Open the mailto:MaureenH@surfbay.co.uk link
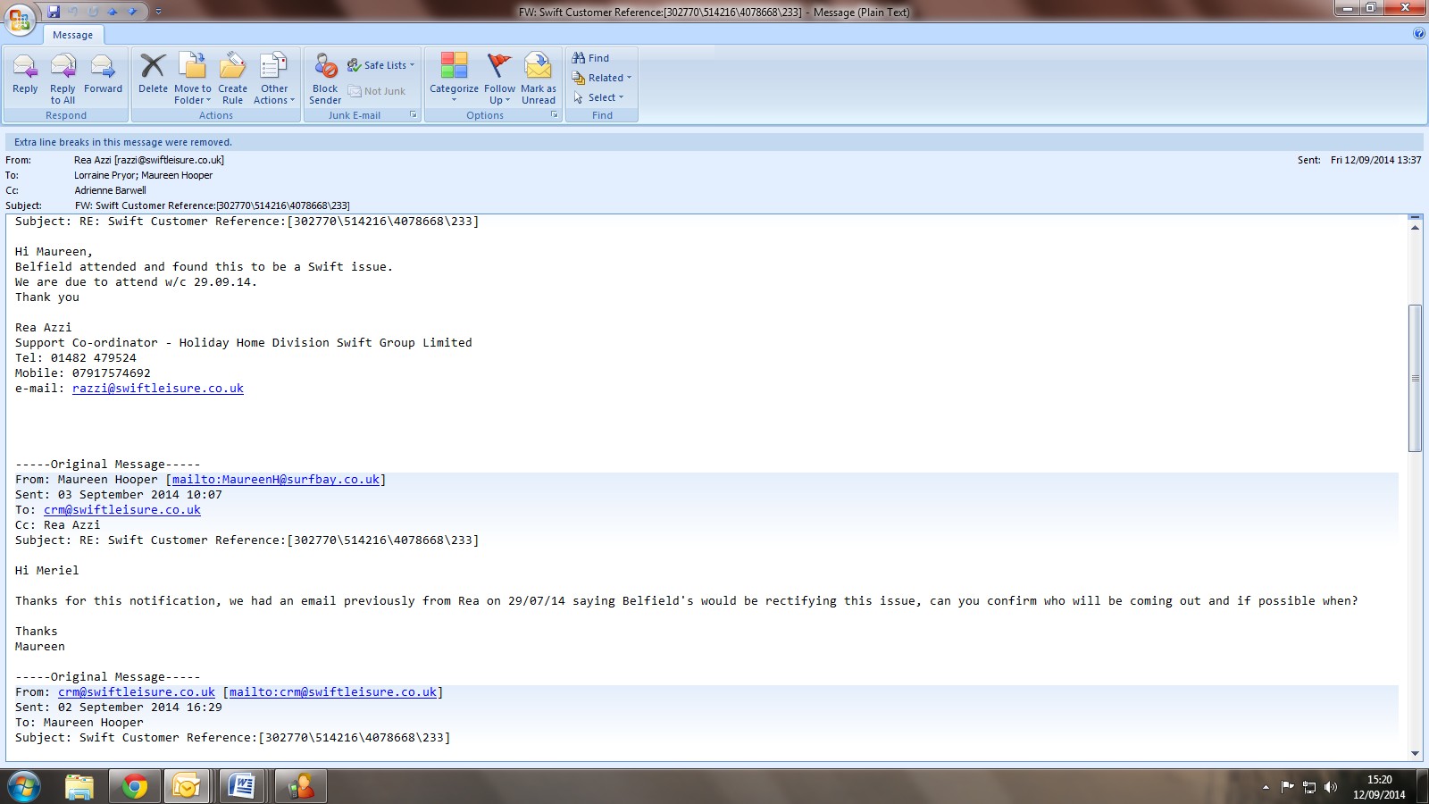Image resolution: width=1429 pixels, height=804 pixels. pos(276,480)
